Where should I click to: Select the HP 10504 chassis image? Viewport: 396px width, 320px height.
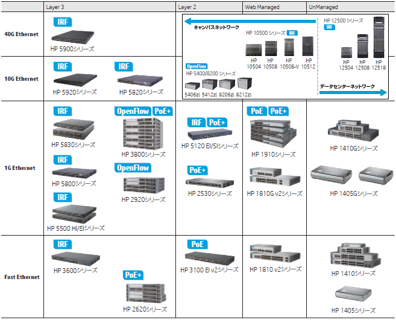254,50
